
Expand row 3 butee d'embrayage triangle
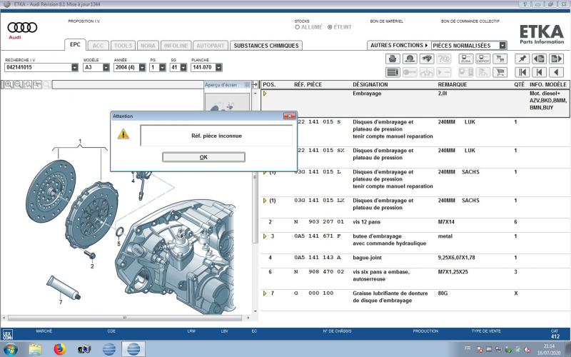265,236
